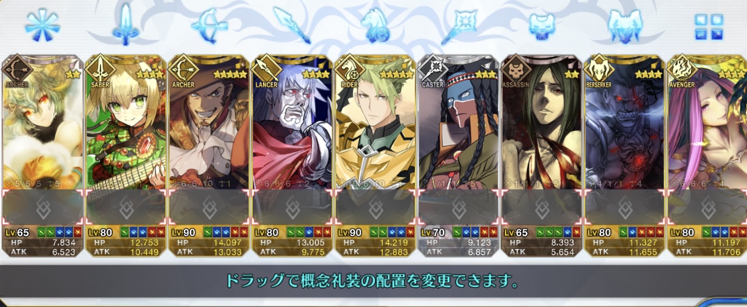Select the Lancer servant card with red cape
The height and width of the screenshot is (307, 747).
[x=291, y=156]
